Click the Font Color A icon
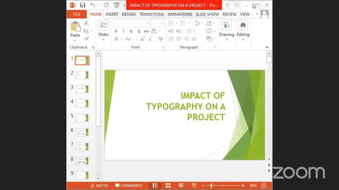Screen dimensions: 339x190 tap(117, 39)
